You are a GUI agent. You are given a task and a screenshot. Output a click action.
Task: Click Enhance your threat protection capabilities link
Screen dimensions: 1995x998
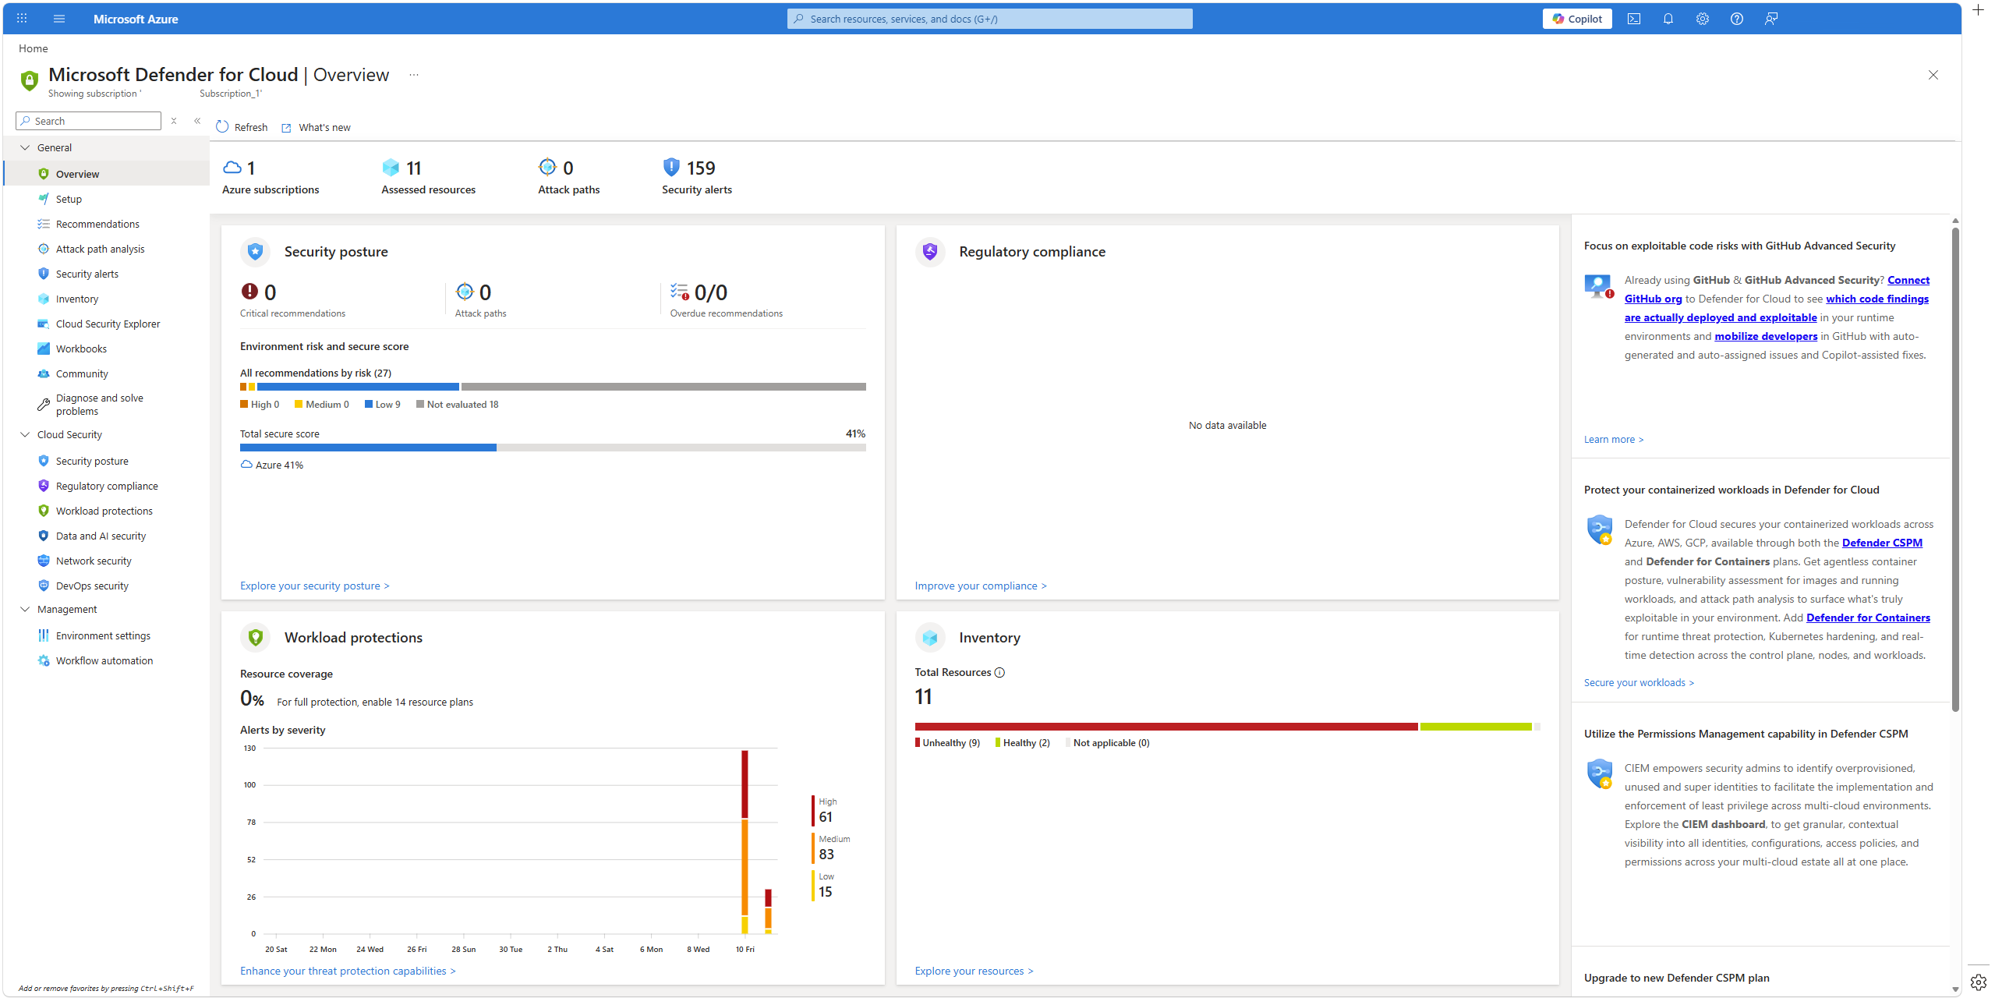click(348, 971)
